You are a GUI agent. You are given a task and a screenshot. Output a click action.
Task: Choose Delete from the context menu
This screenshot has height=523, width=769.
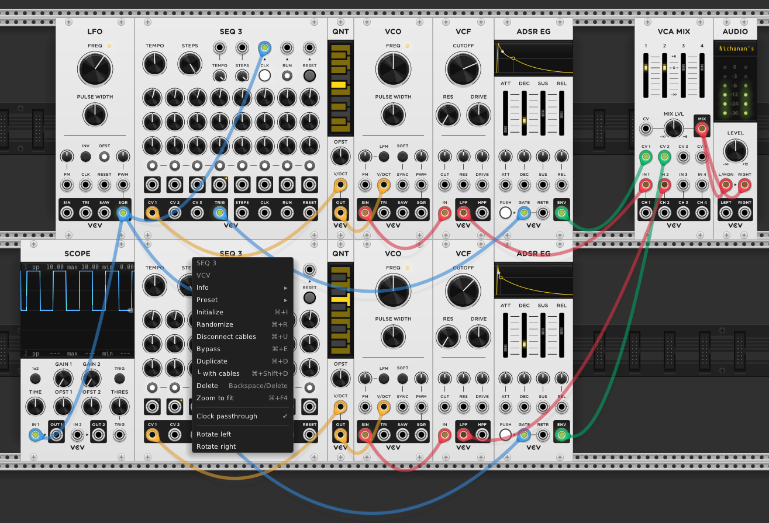242,386
